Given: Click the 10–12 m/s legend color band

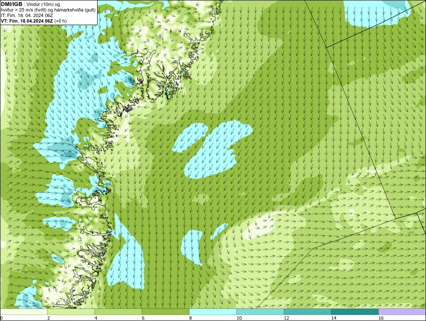Looking at the screenshot, I should pos(260,312).
